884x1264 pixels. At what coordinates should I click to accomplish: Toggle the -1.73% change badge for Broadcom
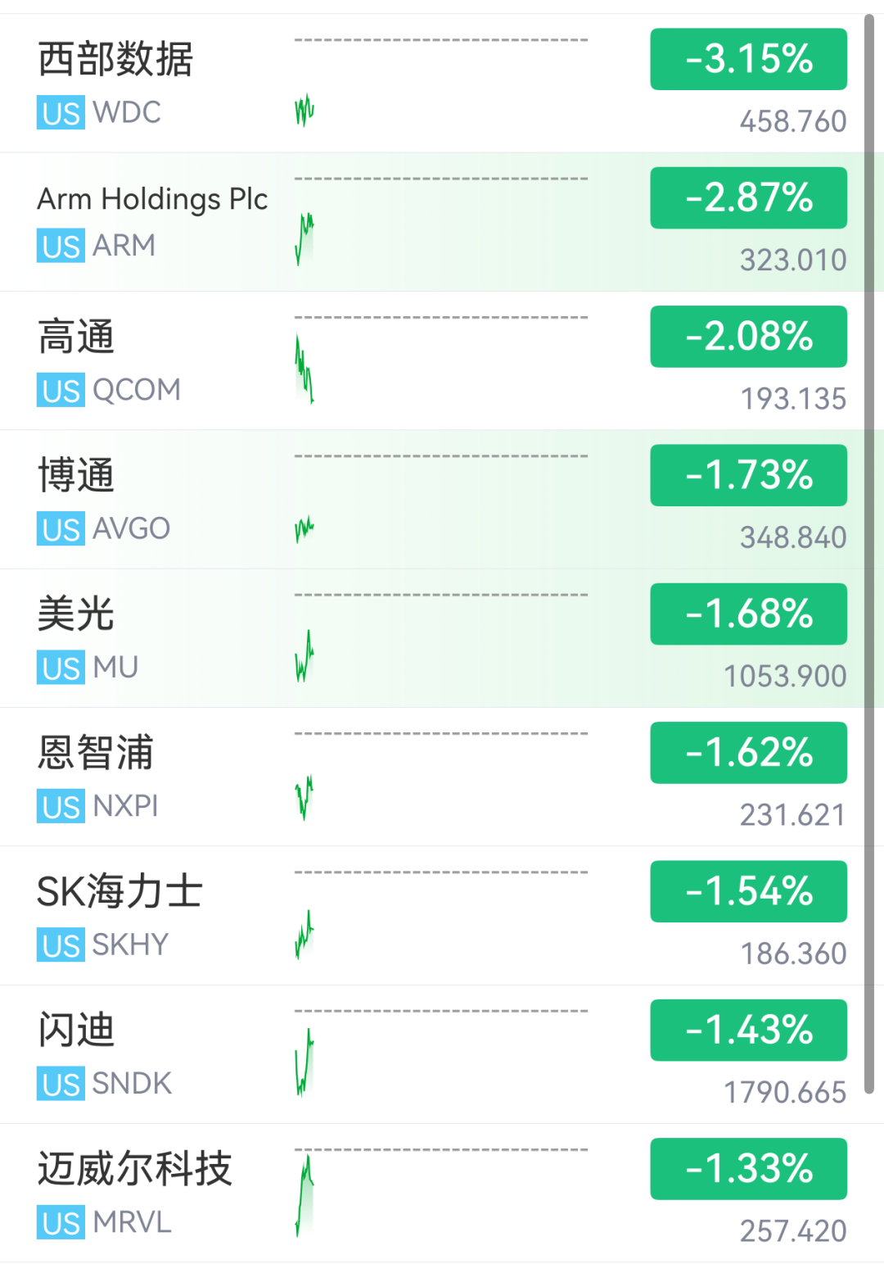[x=748, y=475]
